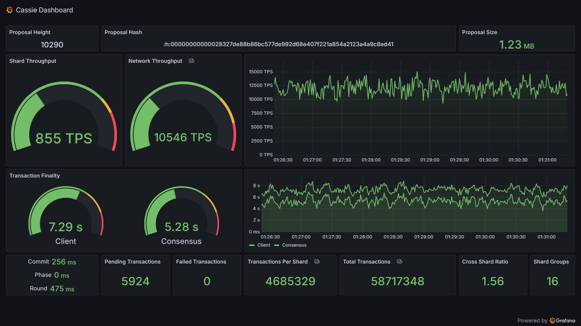Toggle the Consensus series in the legend
This screenshot has width=581, height=326.
(290, 245)
